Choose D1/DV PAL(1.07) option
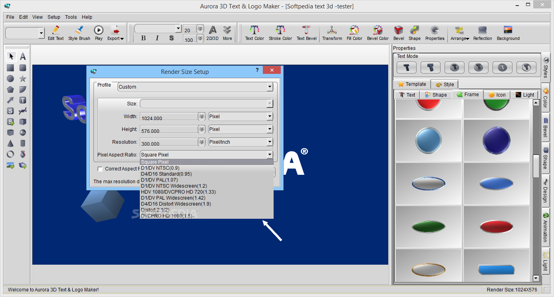This screenshot has width=554, height=297. point(207,180)
